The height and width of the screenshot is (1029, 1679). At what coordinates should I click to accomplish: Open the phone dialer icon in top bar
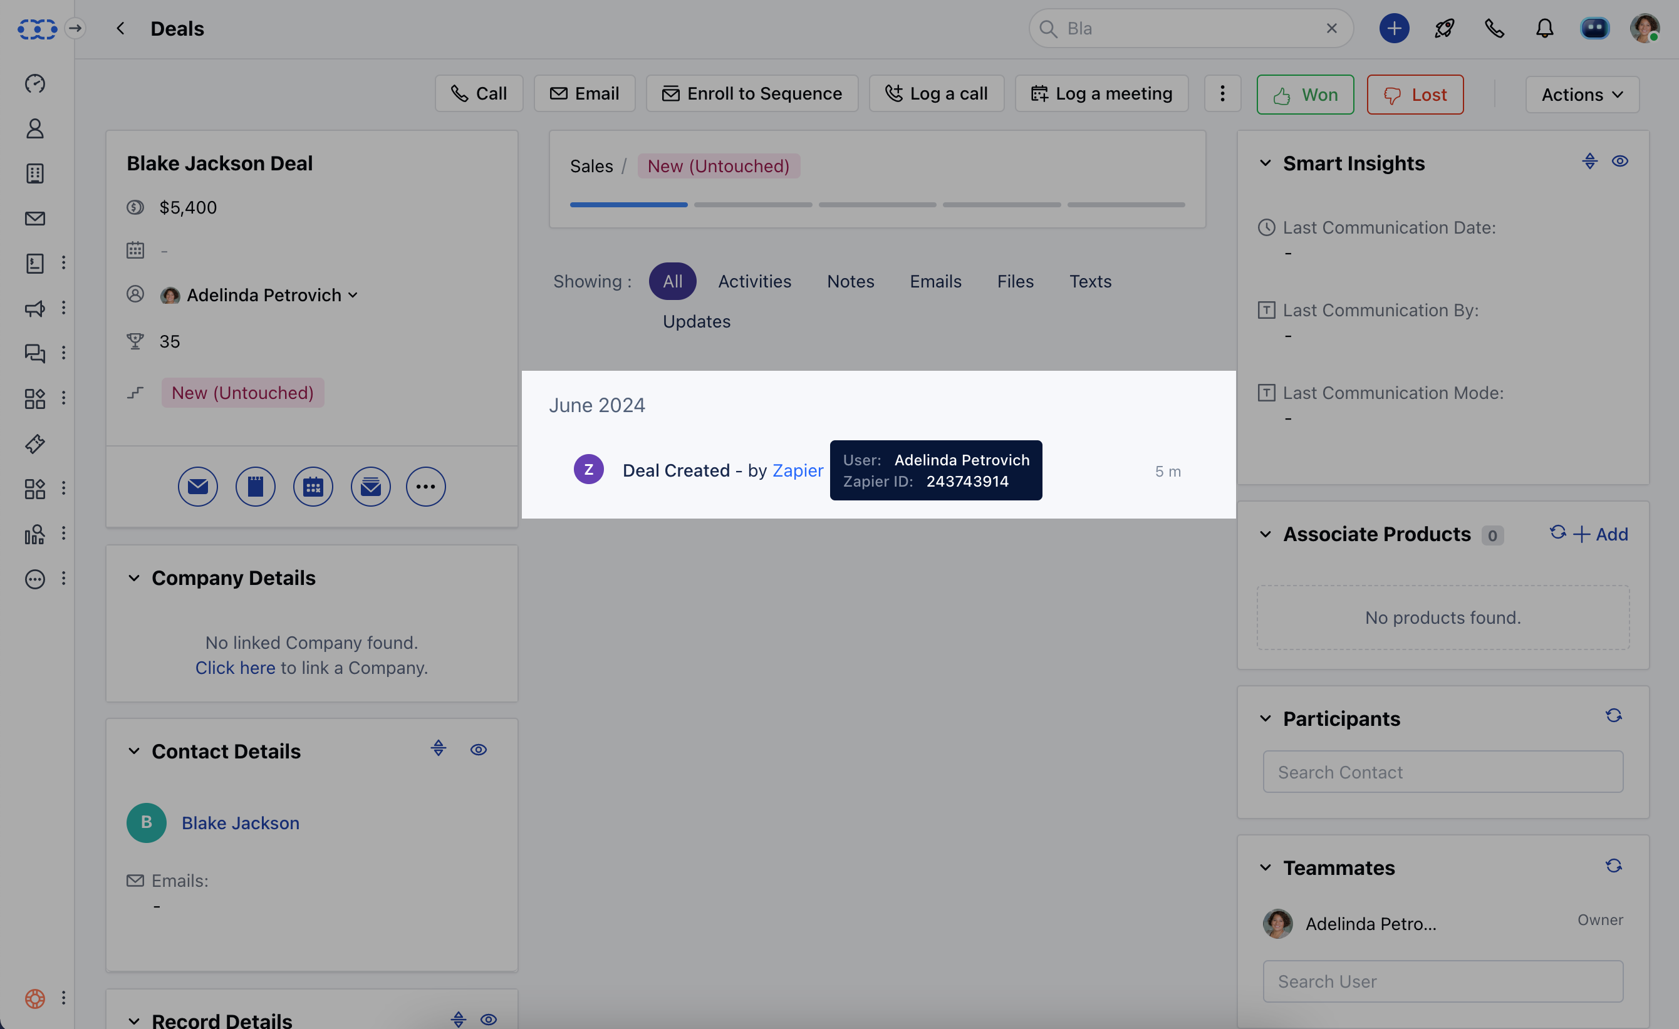[x=1494, y=29]
